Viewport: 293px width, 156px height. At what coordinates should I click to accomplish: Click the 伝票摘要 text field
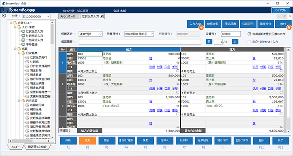(x=140, y=41)
